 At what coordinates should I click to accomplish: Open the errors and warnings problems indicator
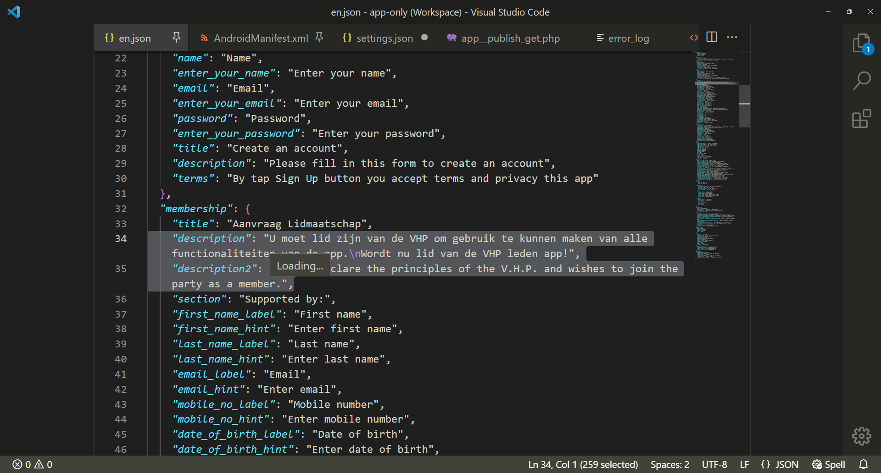tap(32, 464)
